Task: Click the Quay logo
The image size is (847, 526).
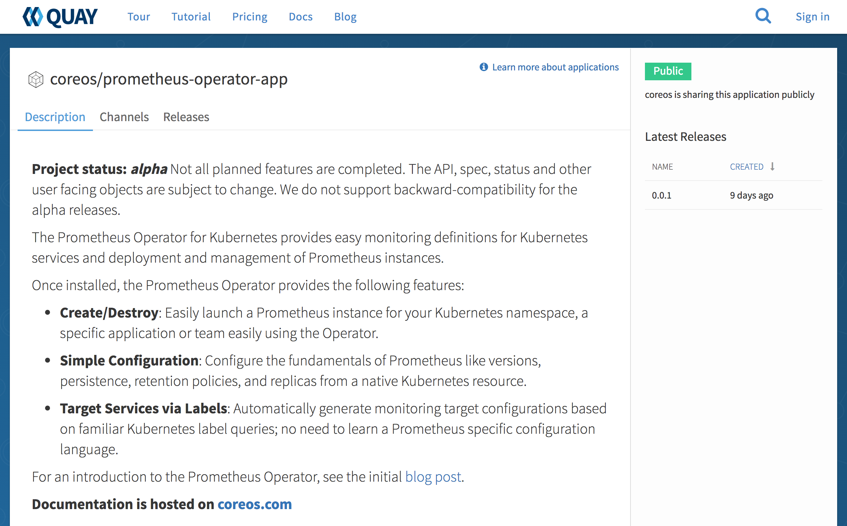Action: tap(60, 17)
